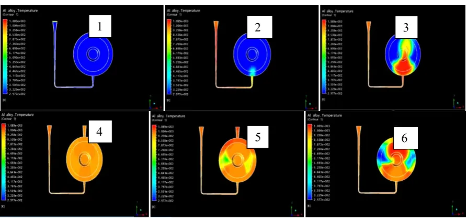
Task: Click the '(Contour 1)' label in panel 4
Action: [x=8, y=118]
